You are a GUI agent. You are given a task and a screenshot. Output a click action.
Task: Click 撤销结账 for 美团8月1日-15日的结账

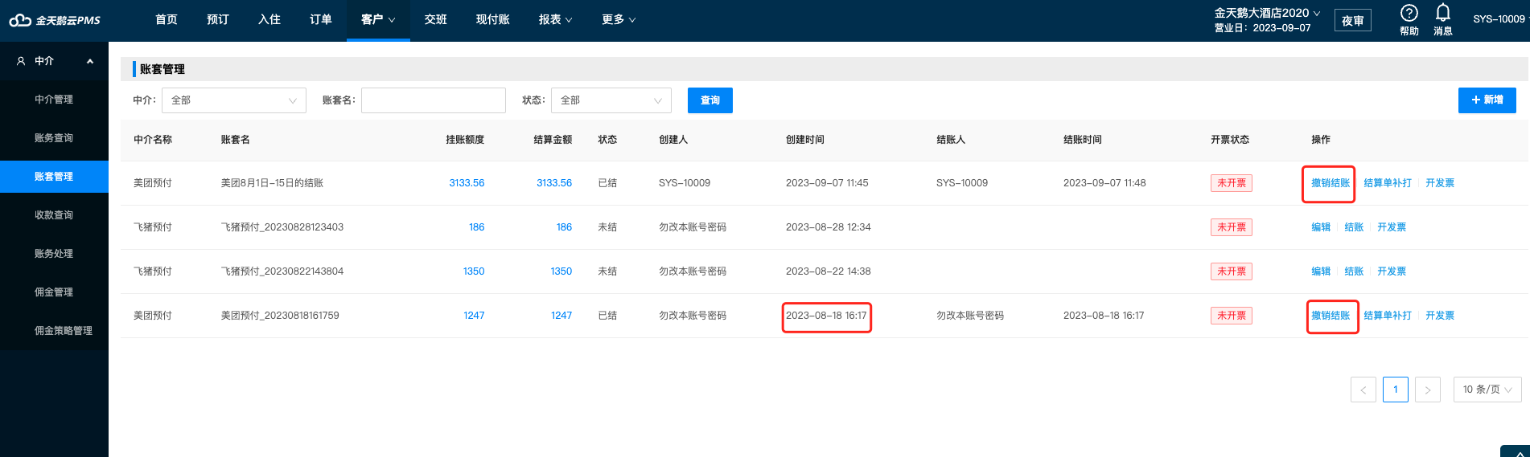[1331, 183]
